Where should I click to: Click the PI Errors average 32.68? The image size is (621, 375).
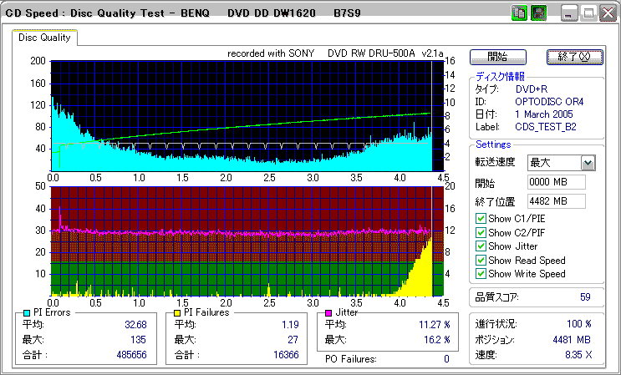[135, 325]
